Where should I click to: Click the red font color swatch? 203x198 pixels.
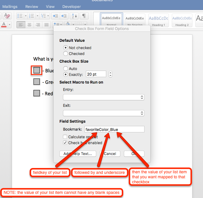click(4, 25)
